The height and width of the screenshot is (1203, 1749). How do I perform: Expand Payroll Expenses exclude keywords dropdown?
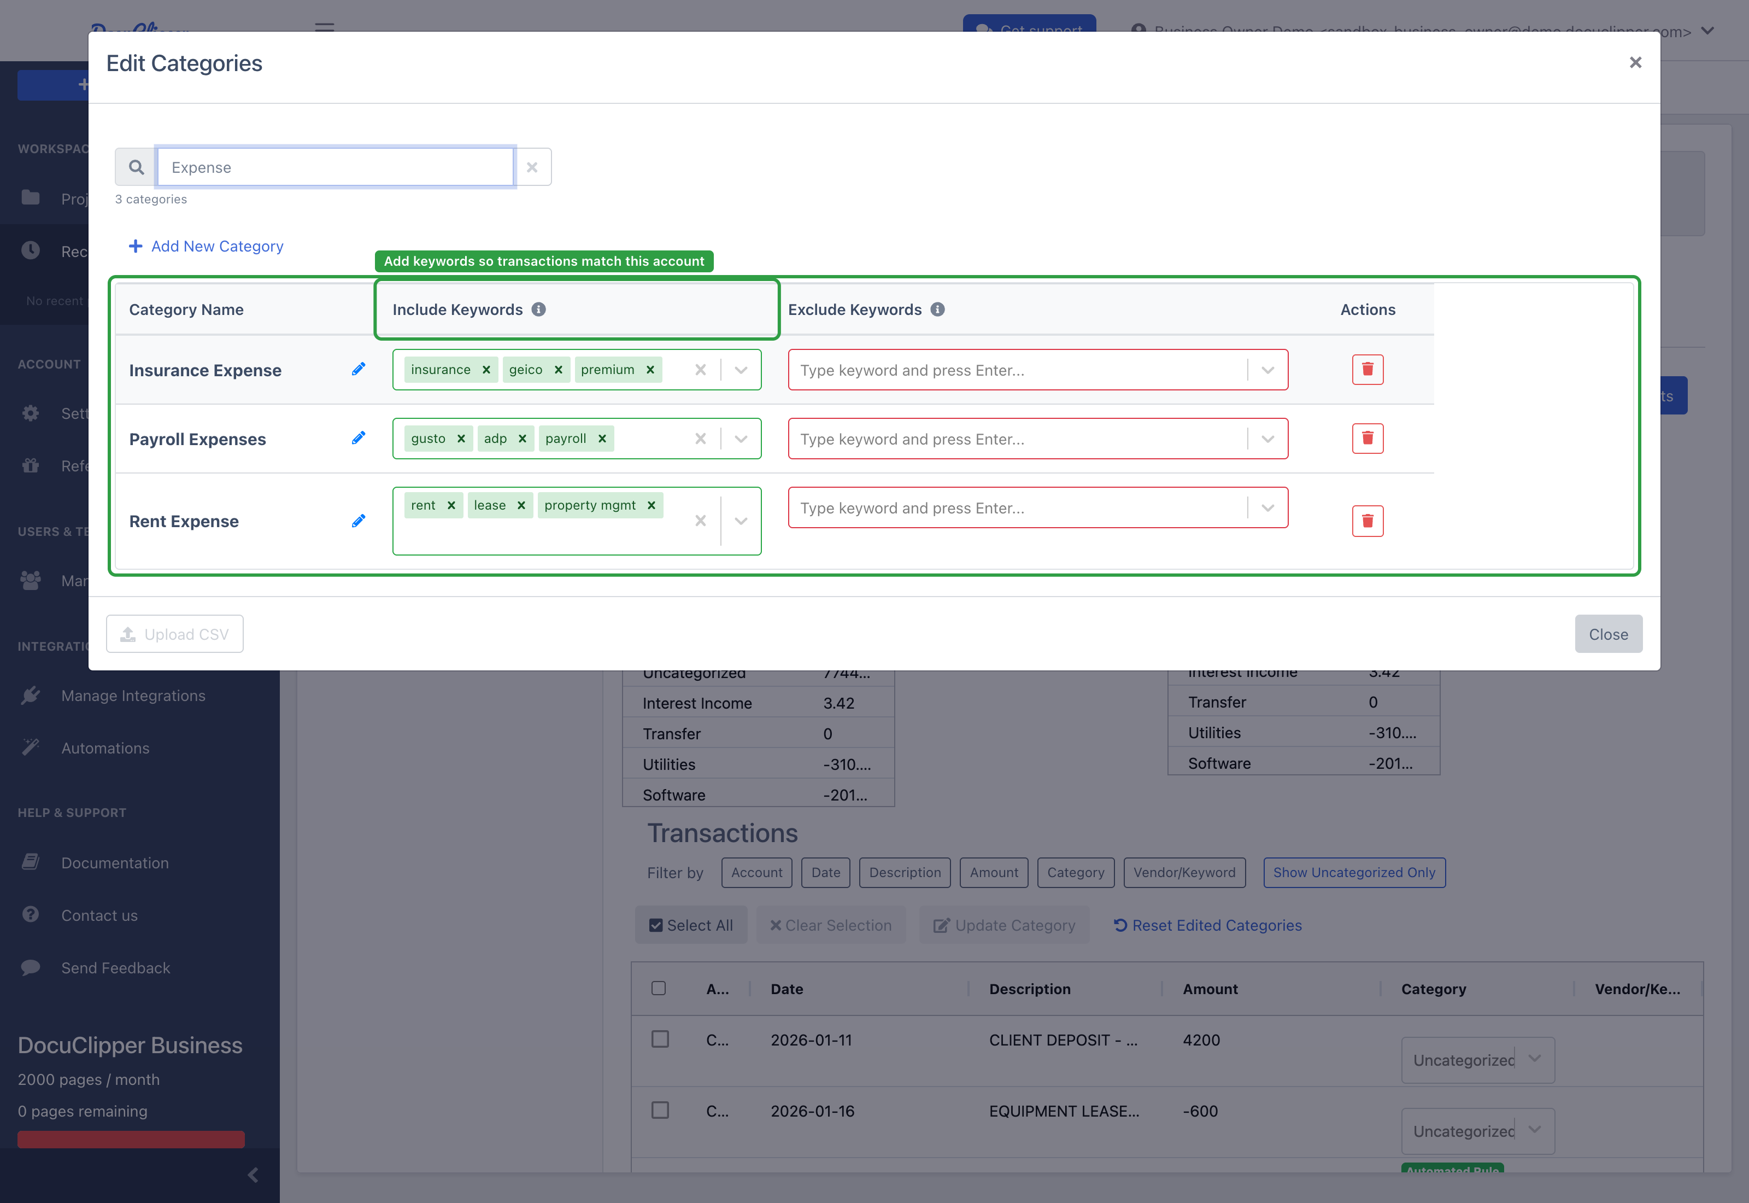click(1267, 439)
